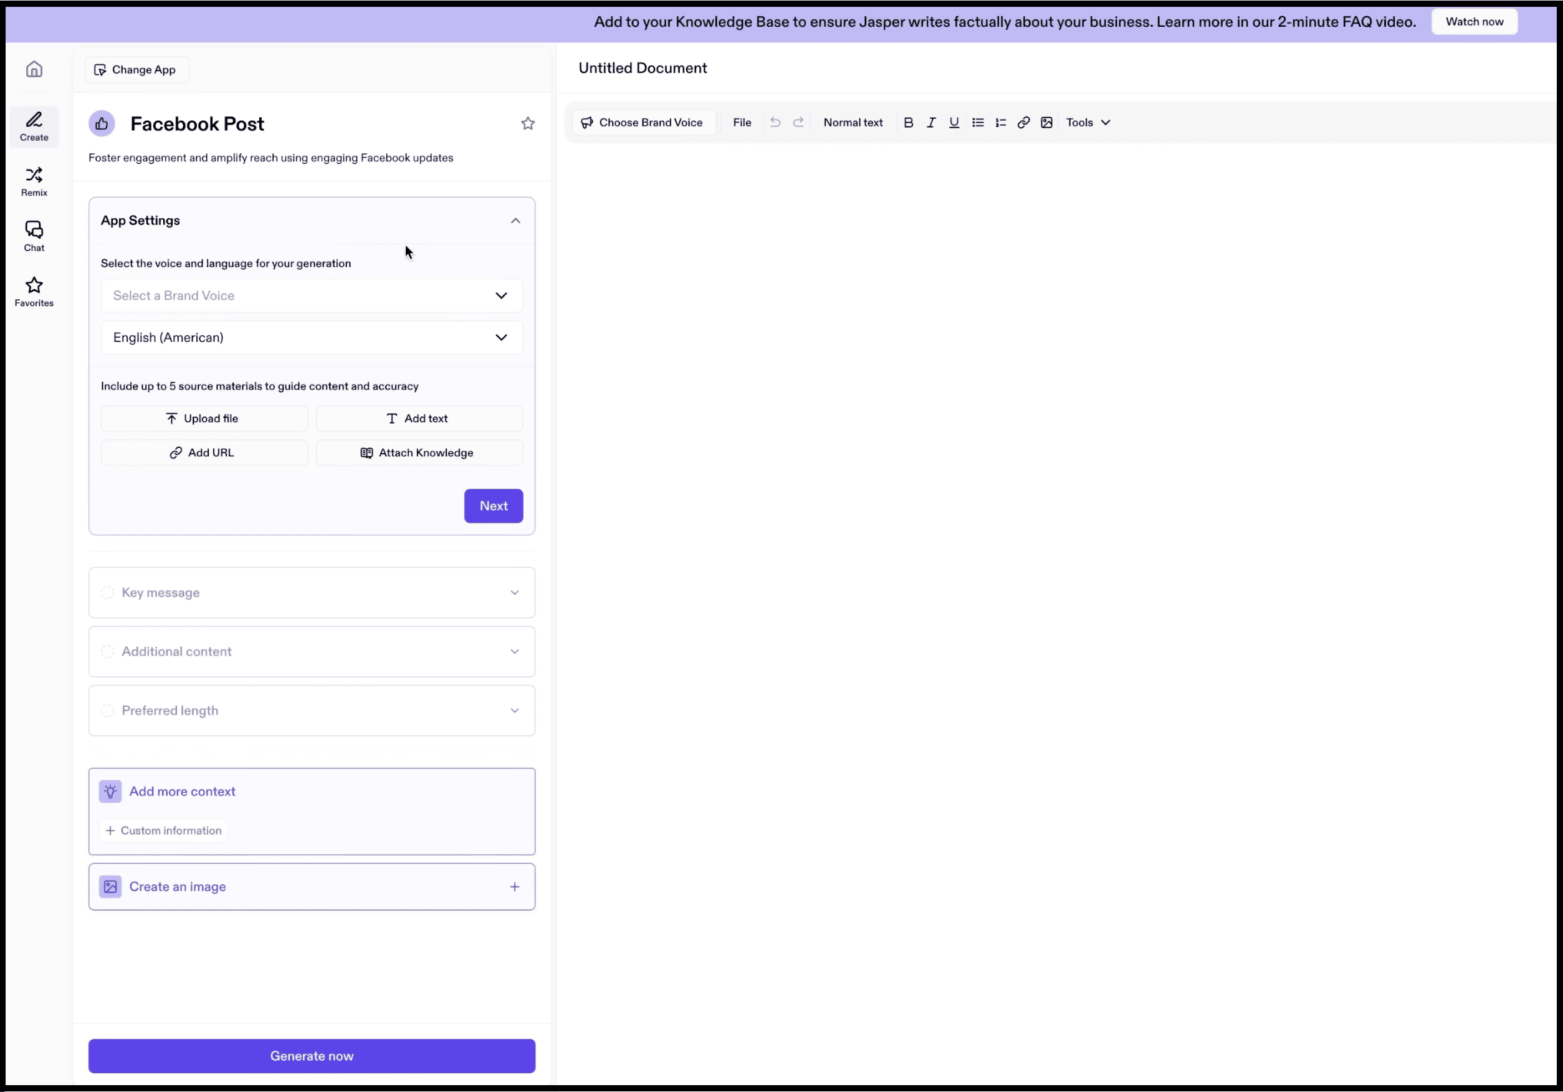The image size is (1563, 1092).
Task: Insert a link with the link icon
Action: 1023,123
